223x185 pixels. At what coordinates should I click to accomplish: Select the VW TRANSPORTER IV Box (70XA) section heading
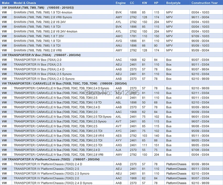(41, 55)
